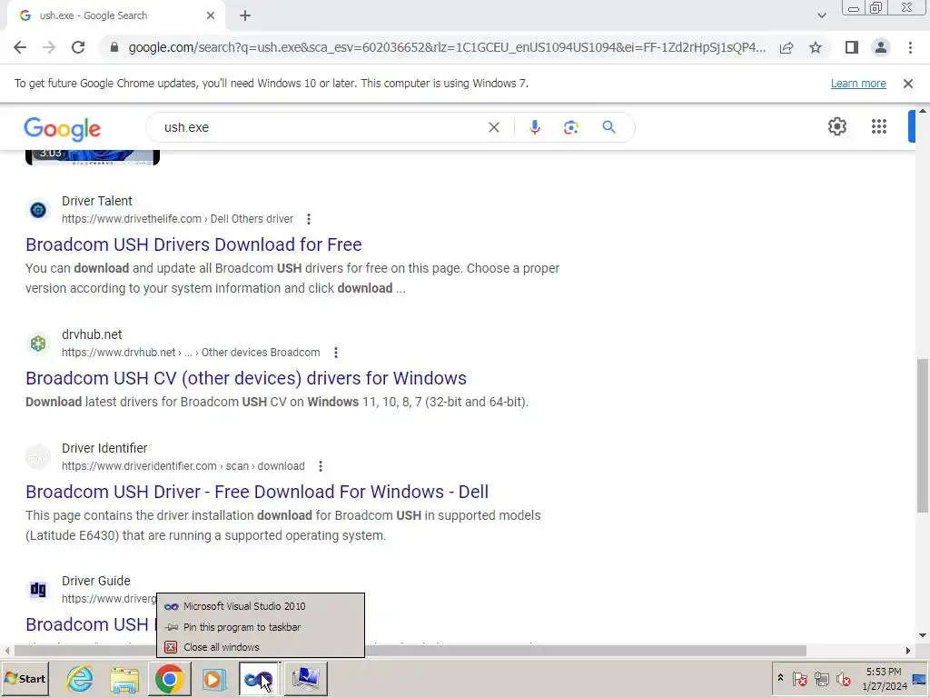The height and width of the screenshot is (698, 930).
Task: Dismiss the Chrome updates notification bar
Action: (x=908, y=84)
